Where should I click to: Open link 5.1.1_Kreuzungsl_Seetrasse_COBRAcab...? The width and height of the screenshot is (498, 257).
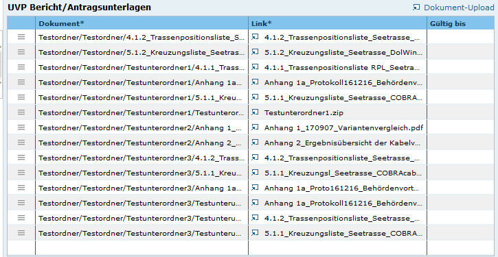pos(343,173)
